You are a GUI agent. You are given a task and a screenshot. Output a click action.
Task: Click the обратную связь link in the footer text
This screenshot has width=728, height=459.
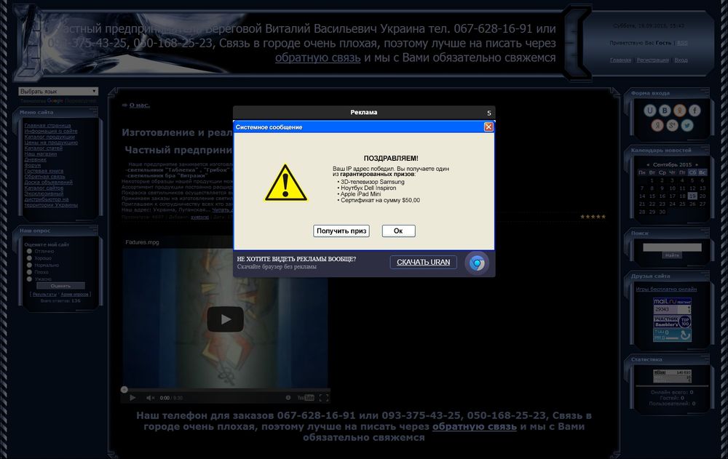(x=474, y=426)
